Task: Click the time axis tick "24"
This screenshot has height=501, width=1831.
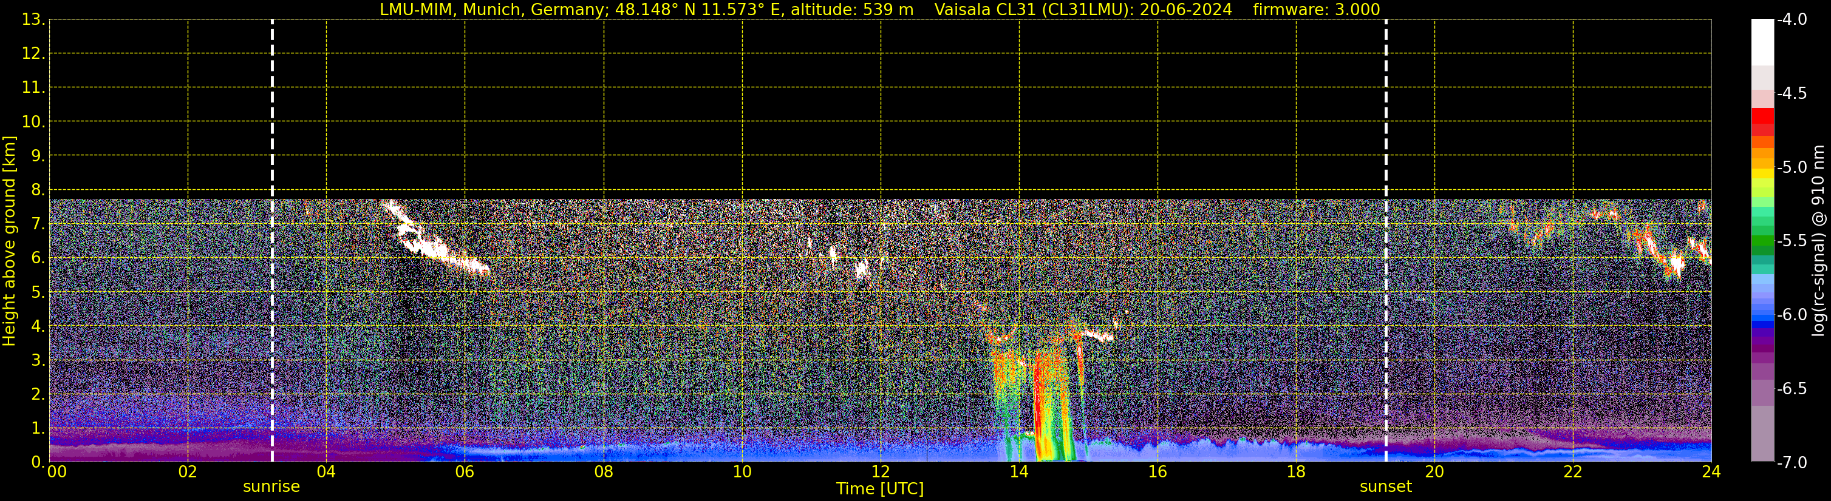Action: coord(1711,472)
